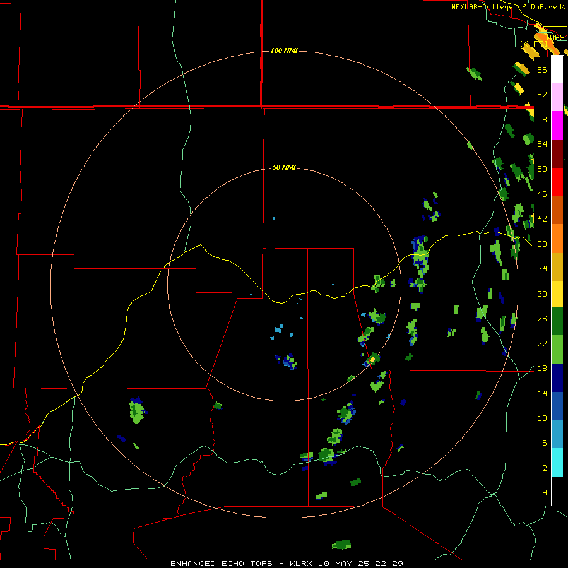Pick the light green legend swatch

pos(557,350)
